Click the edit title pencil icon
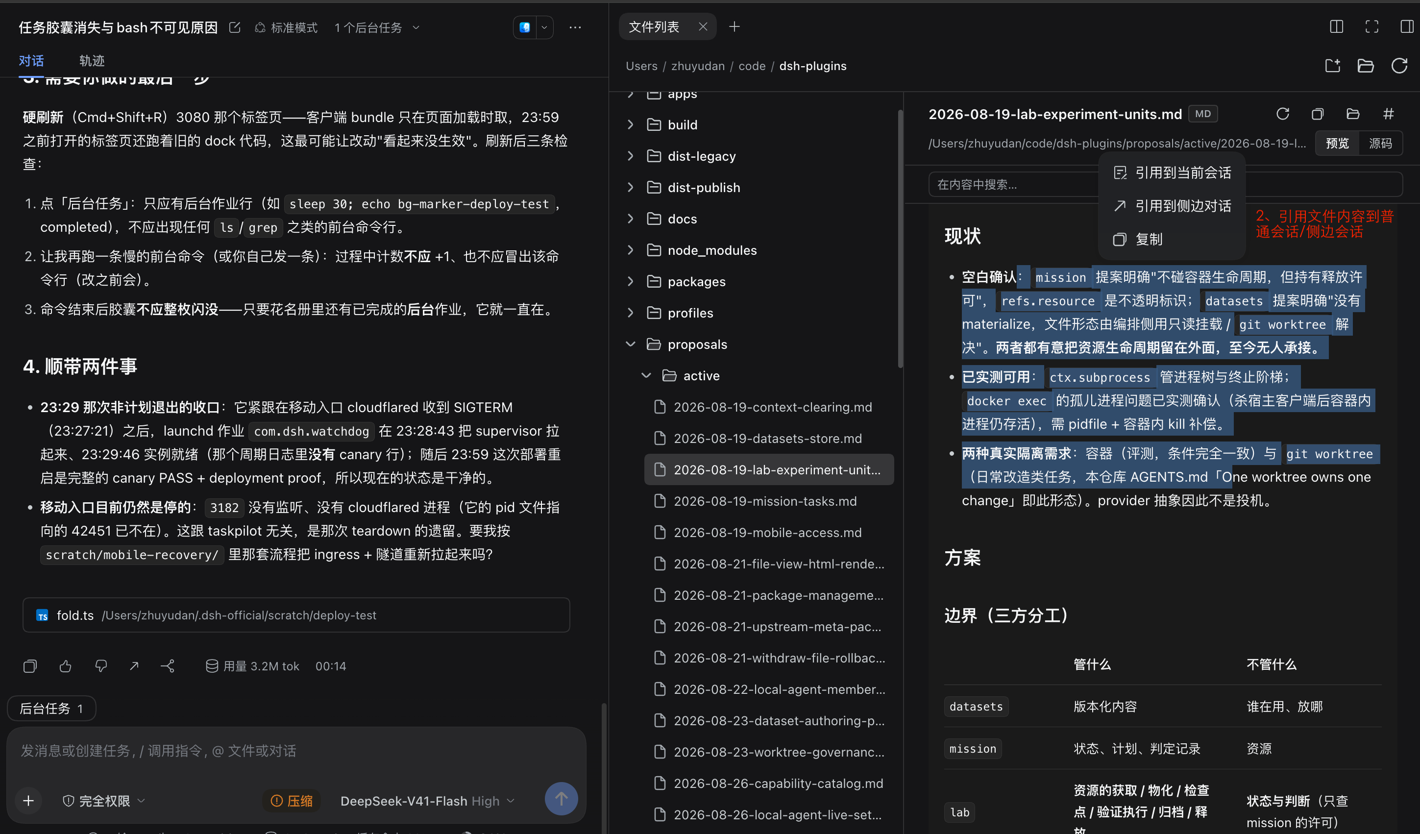Viewport: 1420px width, 834px height. [x=234, y=27]
